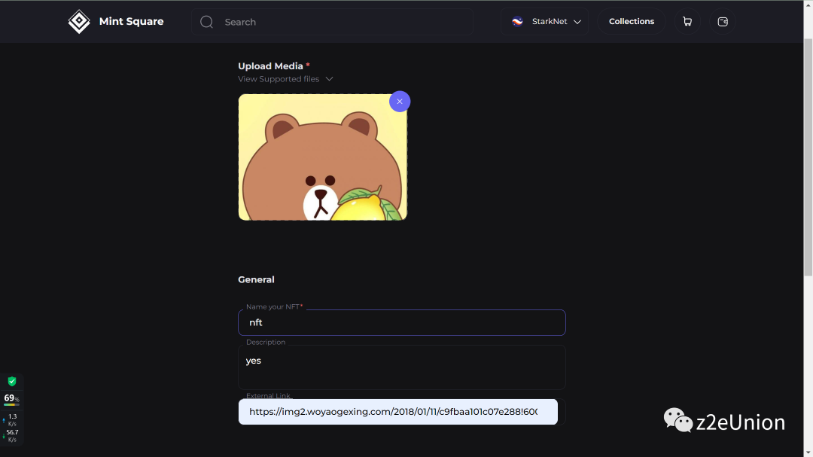Click the page's vertical scrollbar
The image size is (813, 457).
pos(808,151)
